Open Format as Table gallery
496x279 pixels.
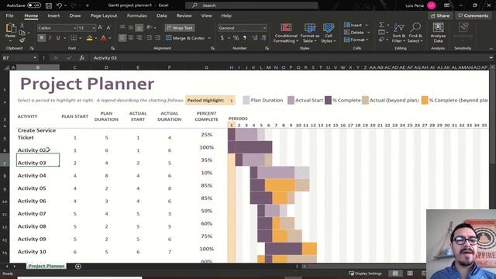click(310, 33)
